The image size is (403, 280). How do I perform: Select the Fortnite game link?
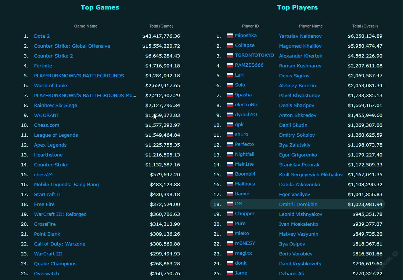[x=43, y=66]
